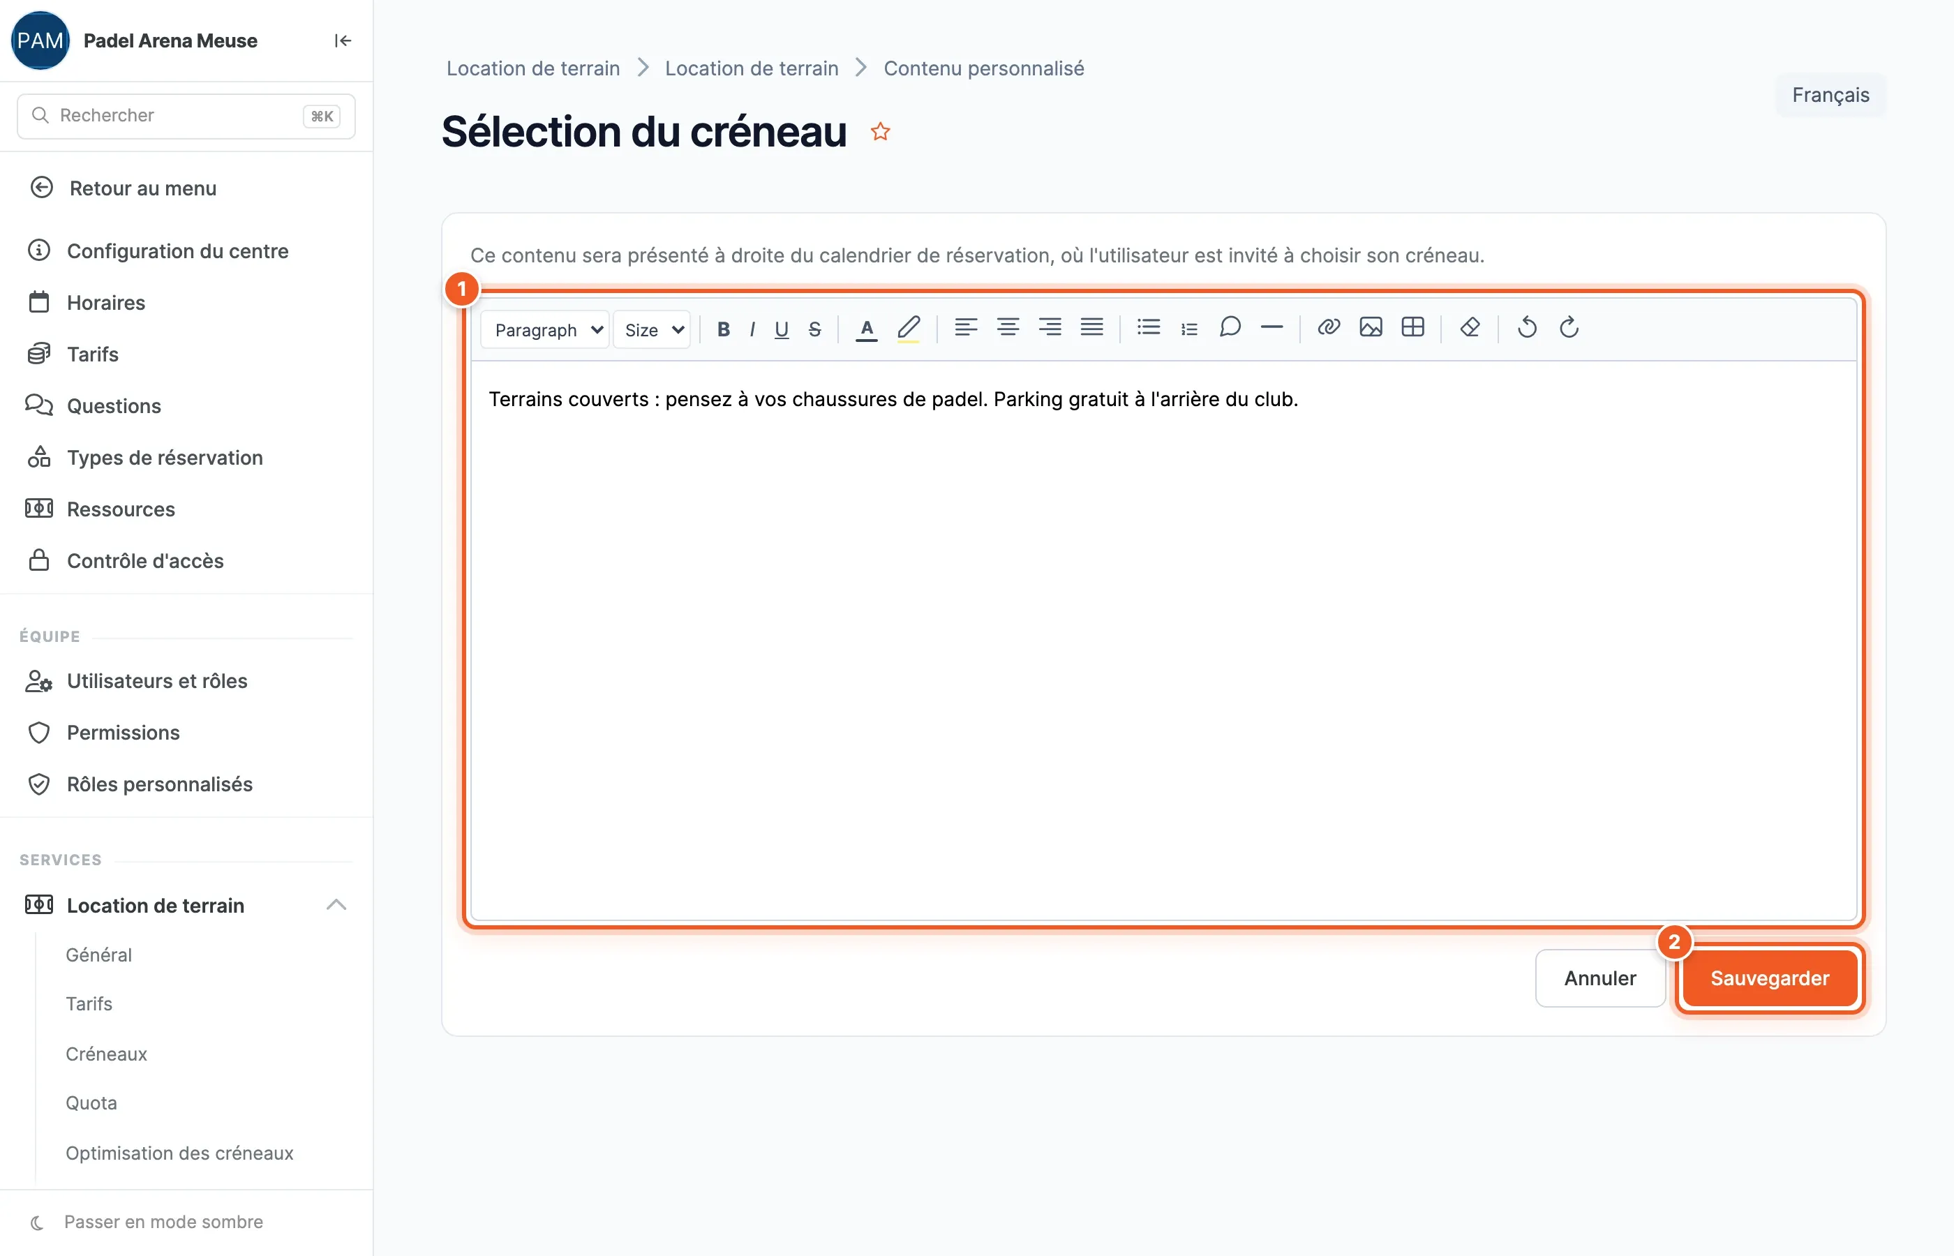Screen dimensions: 1954x1256
Task: Insert a bulleted list
Action: pyautogui.click(x=1148, y=328)
